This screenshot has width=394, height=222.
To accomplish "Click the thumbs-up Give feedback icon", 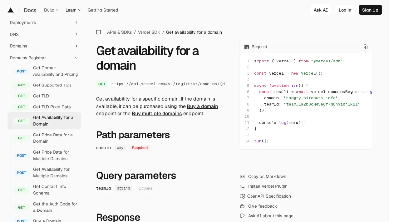I will tap(242, 206).
